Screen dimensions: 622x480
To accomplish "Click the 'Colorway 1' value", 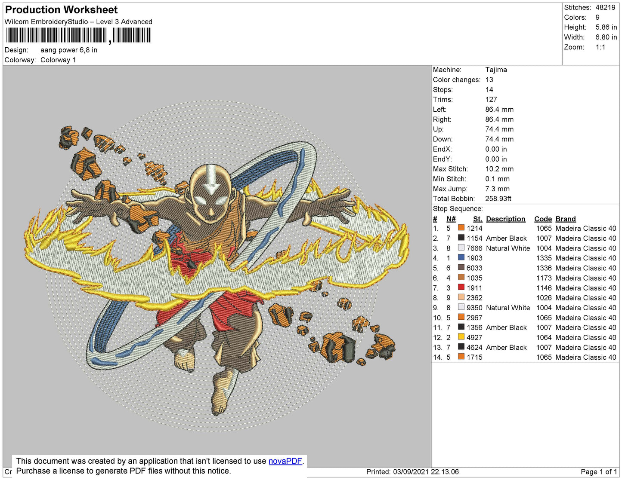I will 58,60.
